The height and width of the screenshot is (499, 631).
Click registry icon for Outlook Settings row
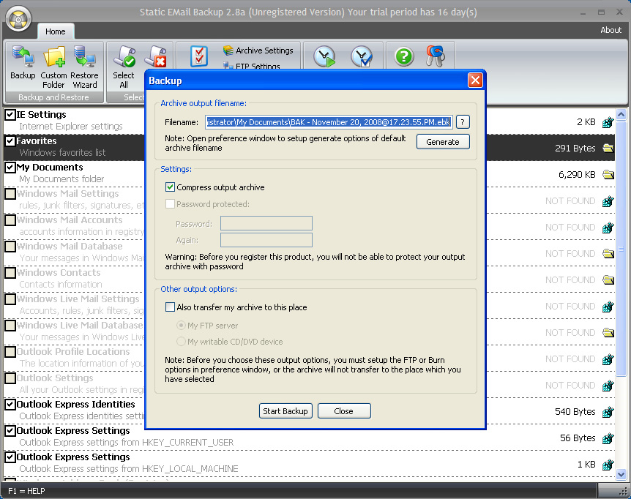pos(608,386)
